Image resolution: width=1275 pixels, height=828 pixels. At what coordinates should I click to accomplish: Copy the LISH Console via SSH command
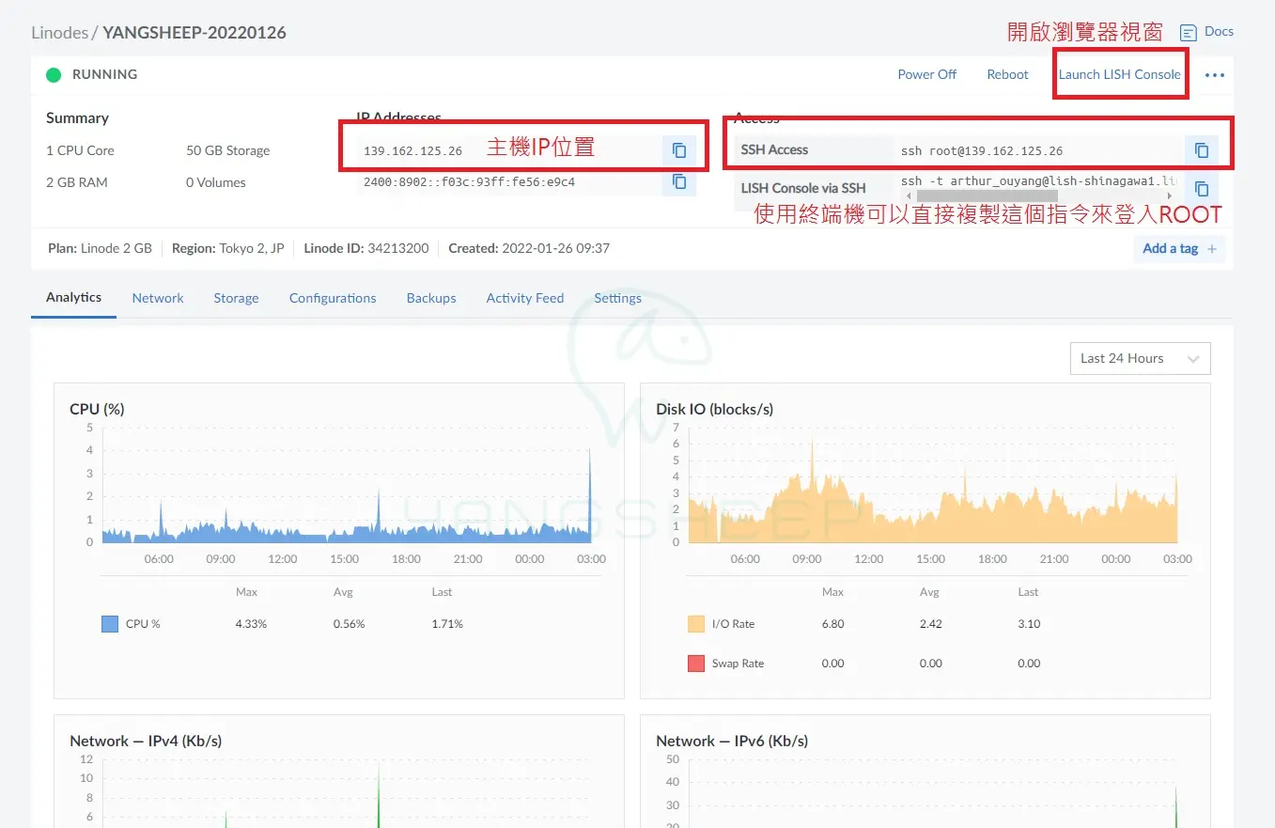pyautogui.click(x=1201, y=188)
